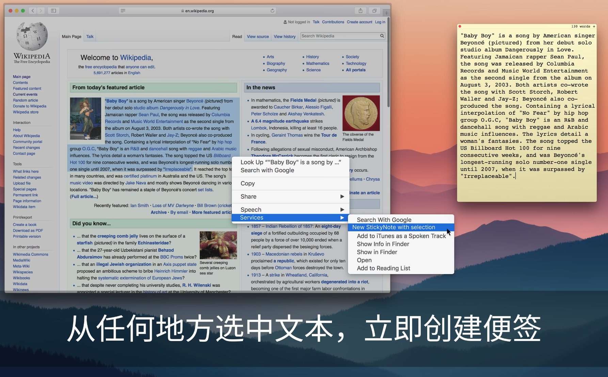Select New StickyNote with selection
This screenshot has width=608, height=377.
(x=394, y=227)
